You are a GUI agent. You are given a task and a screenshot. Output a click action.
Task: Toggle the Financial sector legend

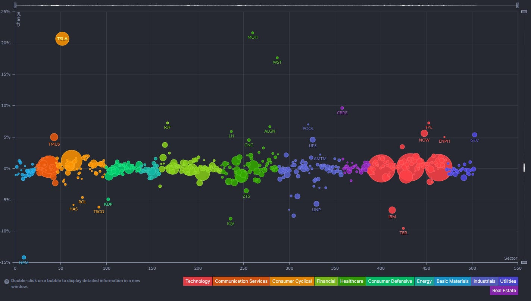(x=326, y=281)
